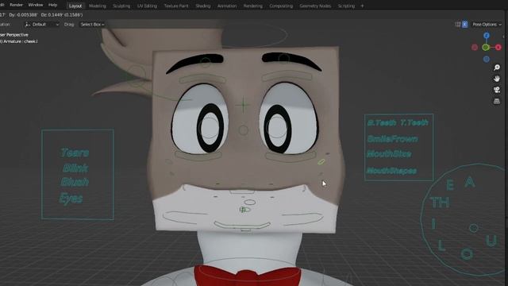Add a workspace with the plus icon

[362, 6]
